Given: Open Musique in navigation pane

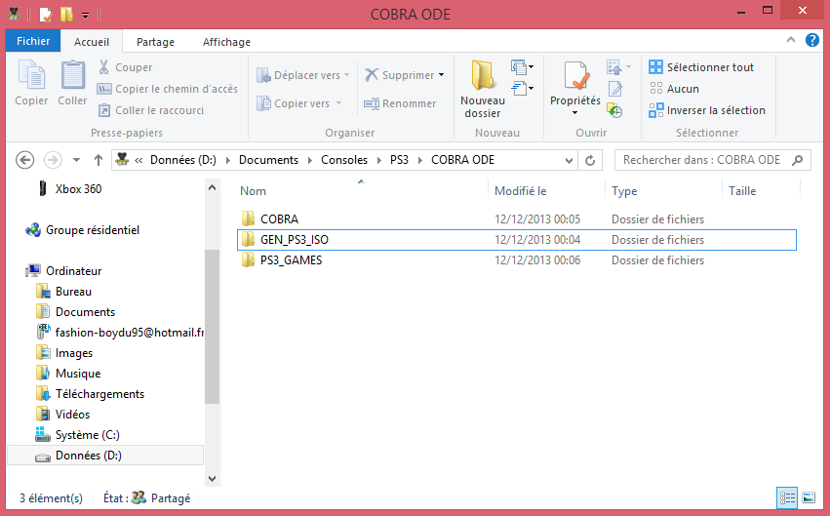Looking at the screenshot, I should point(67,374).
